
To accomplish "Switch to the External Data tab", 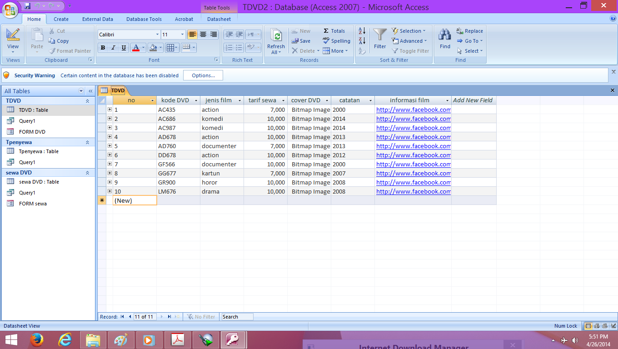I will point(98,19).
